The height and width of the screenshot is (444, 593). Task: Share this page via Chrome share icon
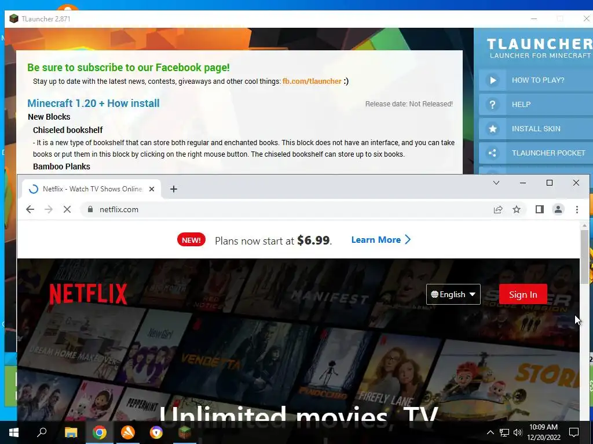coord(498,209)
